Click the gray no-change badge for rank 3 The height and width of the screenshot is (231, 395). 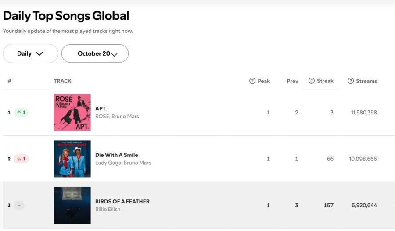coord(19,205)
